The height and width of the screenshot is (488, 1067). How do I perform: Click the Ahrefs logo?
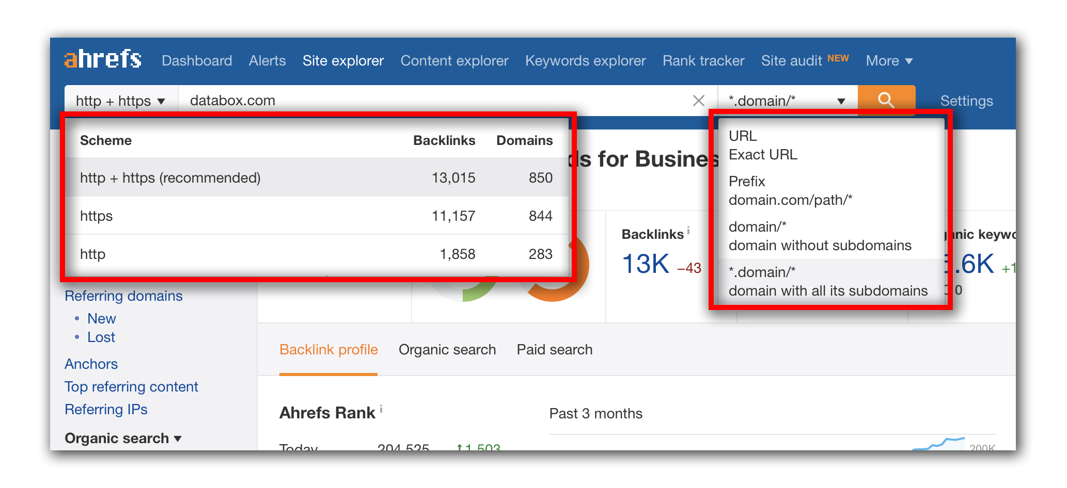(103, 59)
